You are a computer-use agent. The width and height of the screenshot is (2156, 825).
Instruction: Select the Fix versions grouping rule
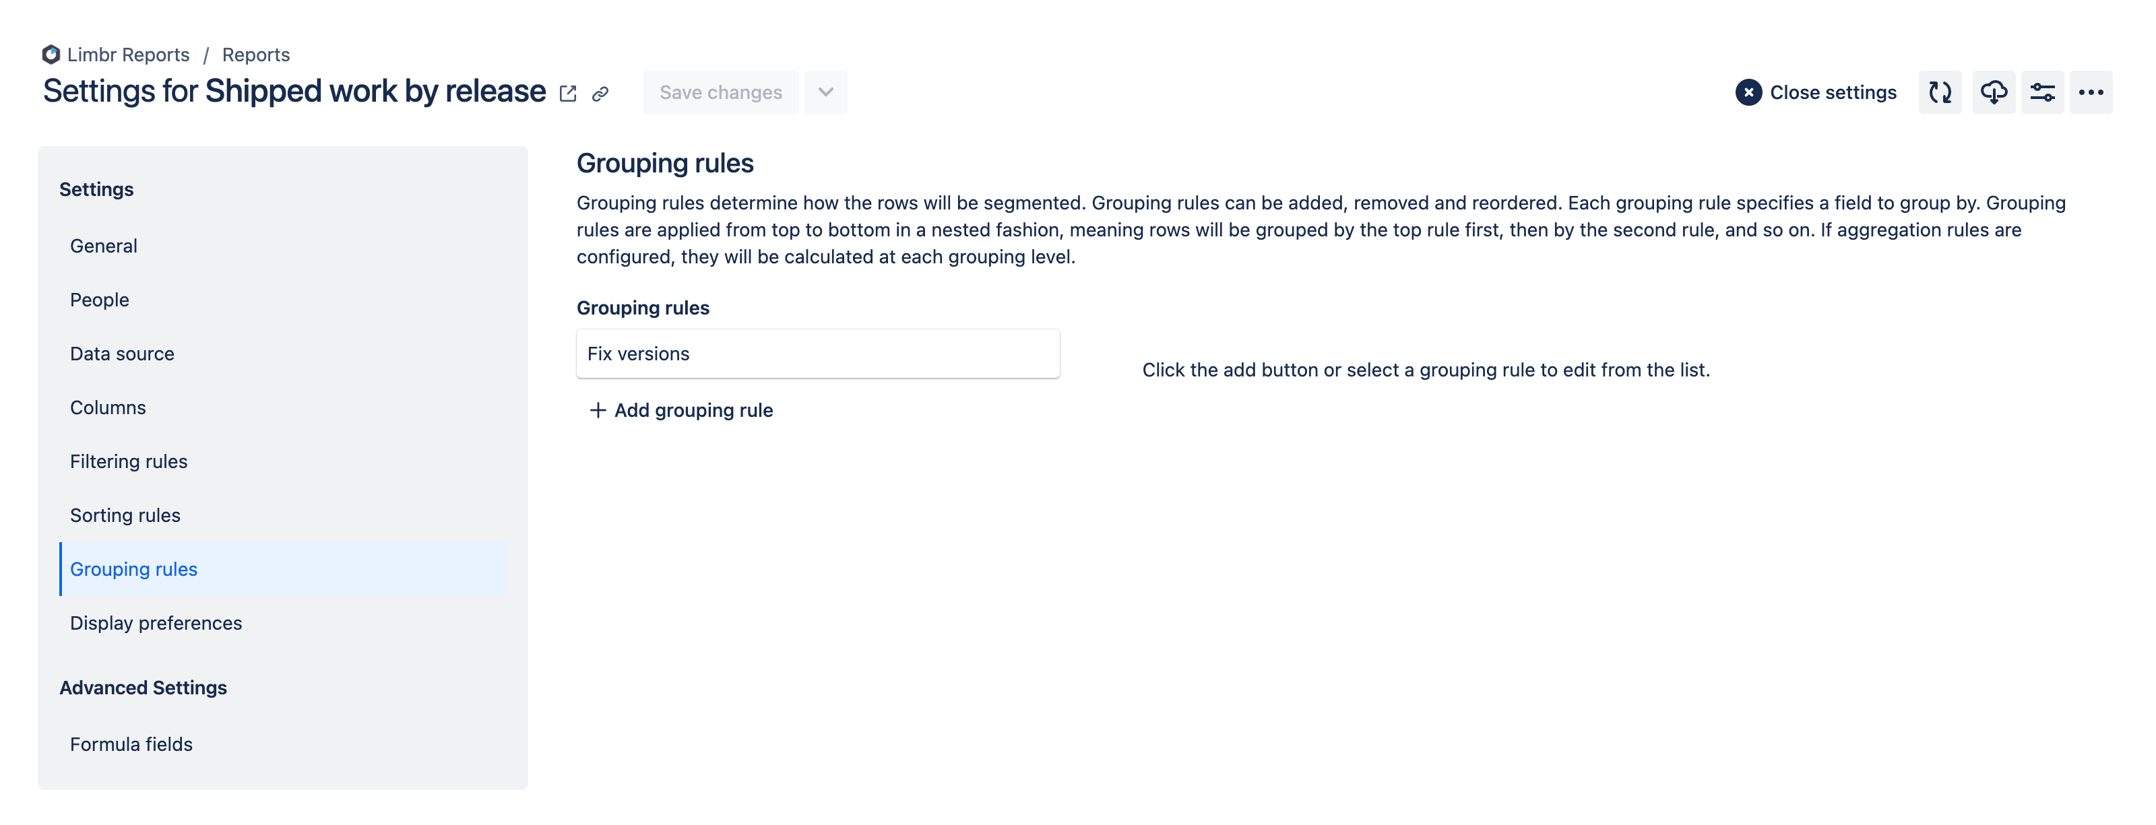pyautogui.click(x=818, y=354)
